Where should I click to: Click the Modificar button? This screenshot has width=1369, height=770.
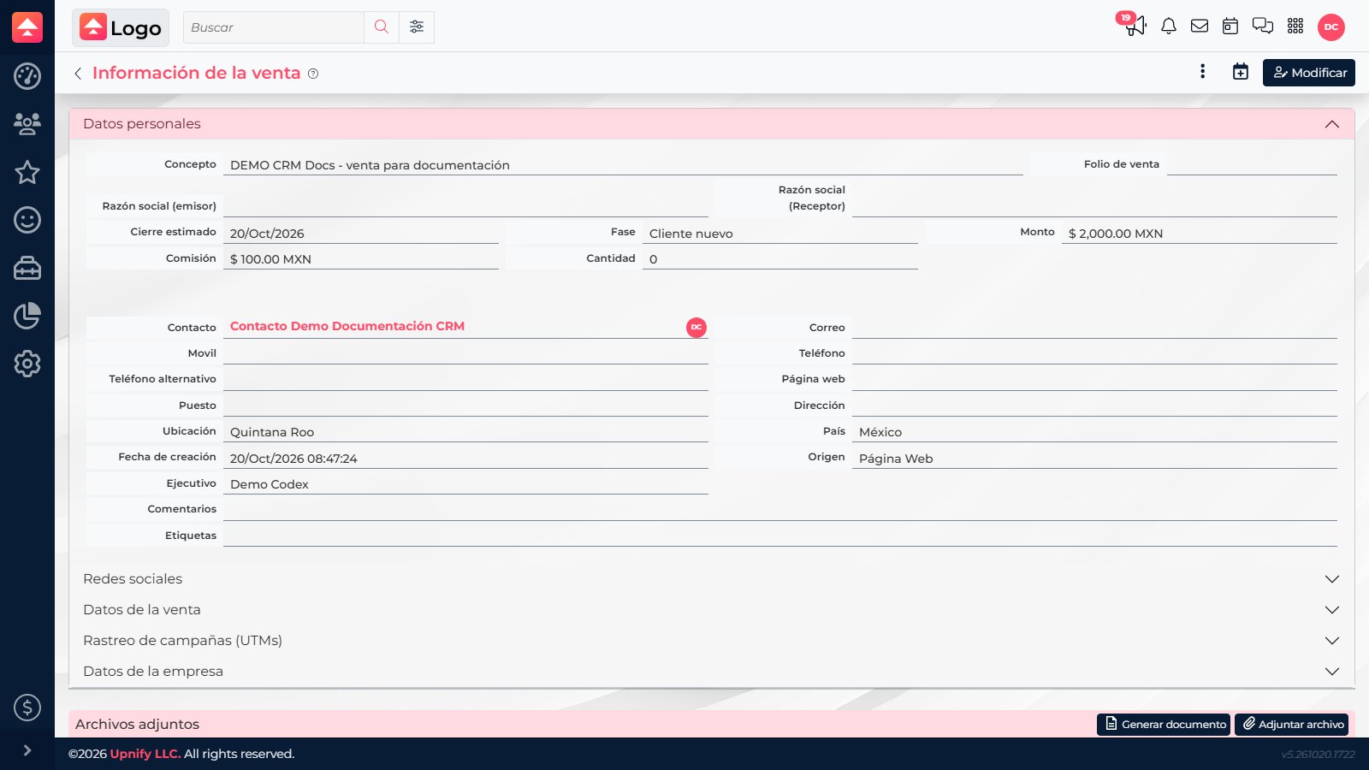[1309, 73]
